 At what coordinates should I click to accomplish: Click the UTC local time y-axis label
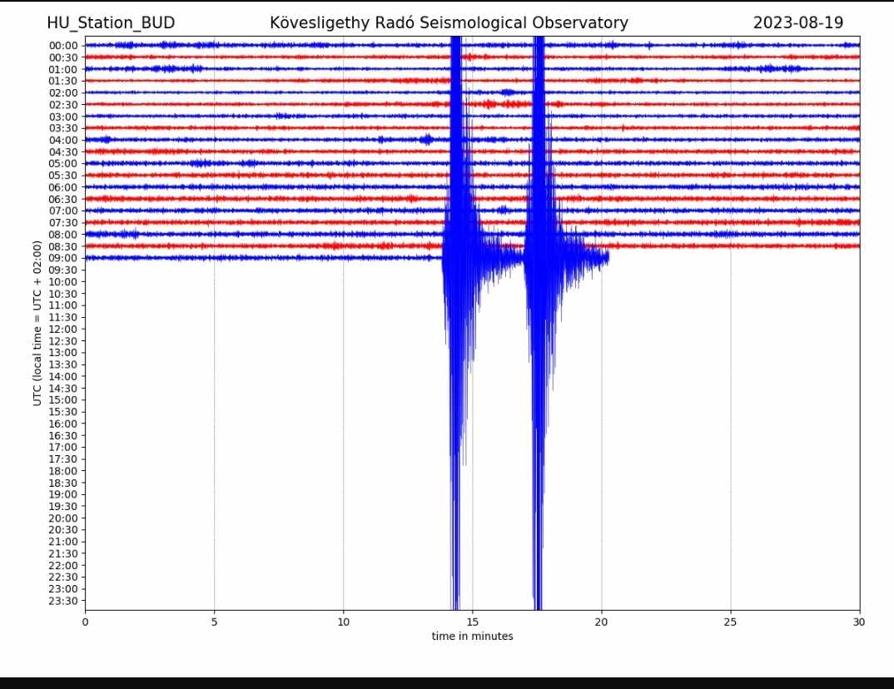tap(37, 323)
